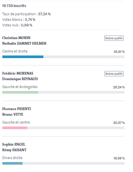The image size is (133, 172).
Task: Click the Frédéric MORENAS candidate name
Action: (18, 73)
